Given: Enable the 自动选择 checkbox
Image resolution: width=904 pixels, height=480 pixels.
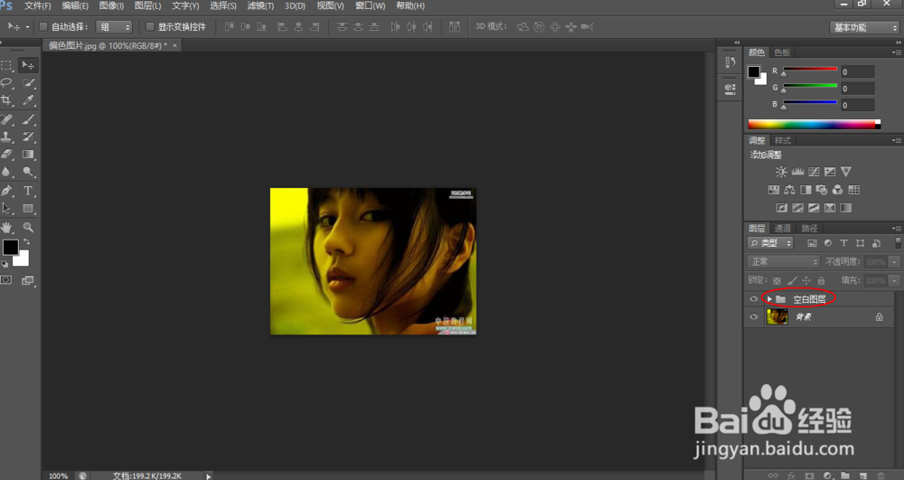Looking at the screenshot, I should pos(43,26).
